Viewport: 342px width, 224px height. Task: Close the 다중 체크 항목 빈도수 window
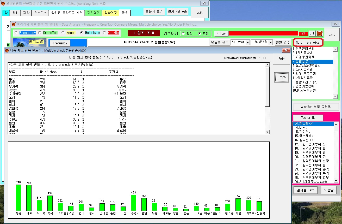coord(286,50)
